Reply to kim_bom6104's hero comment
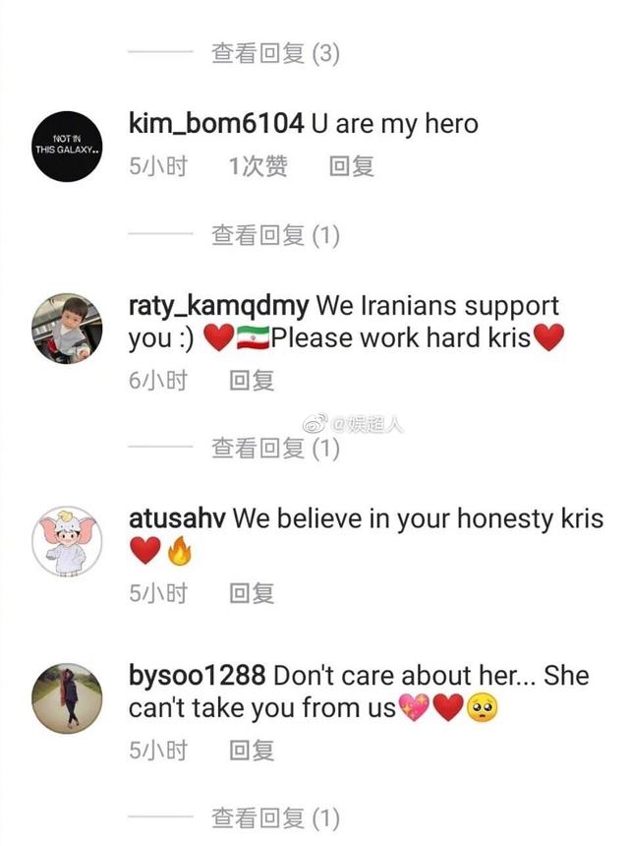The width and height of the screenshot is (629, 846). click(352, 165)
